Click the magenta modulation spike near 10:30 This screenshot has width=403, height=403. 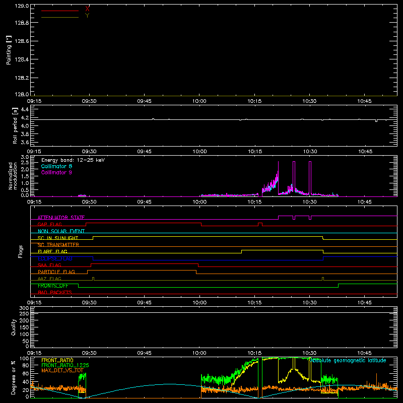tap(310, 177)
